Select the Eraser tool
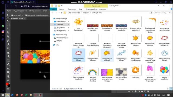173x97 pixels. click(8, 44)
